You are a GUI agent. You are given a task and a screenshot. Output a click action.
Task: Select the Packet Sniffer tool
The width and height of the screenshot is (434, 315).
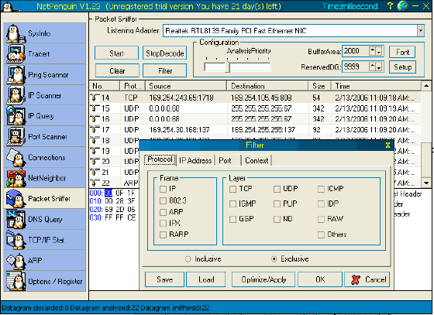click(x=45, y=198)
